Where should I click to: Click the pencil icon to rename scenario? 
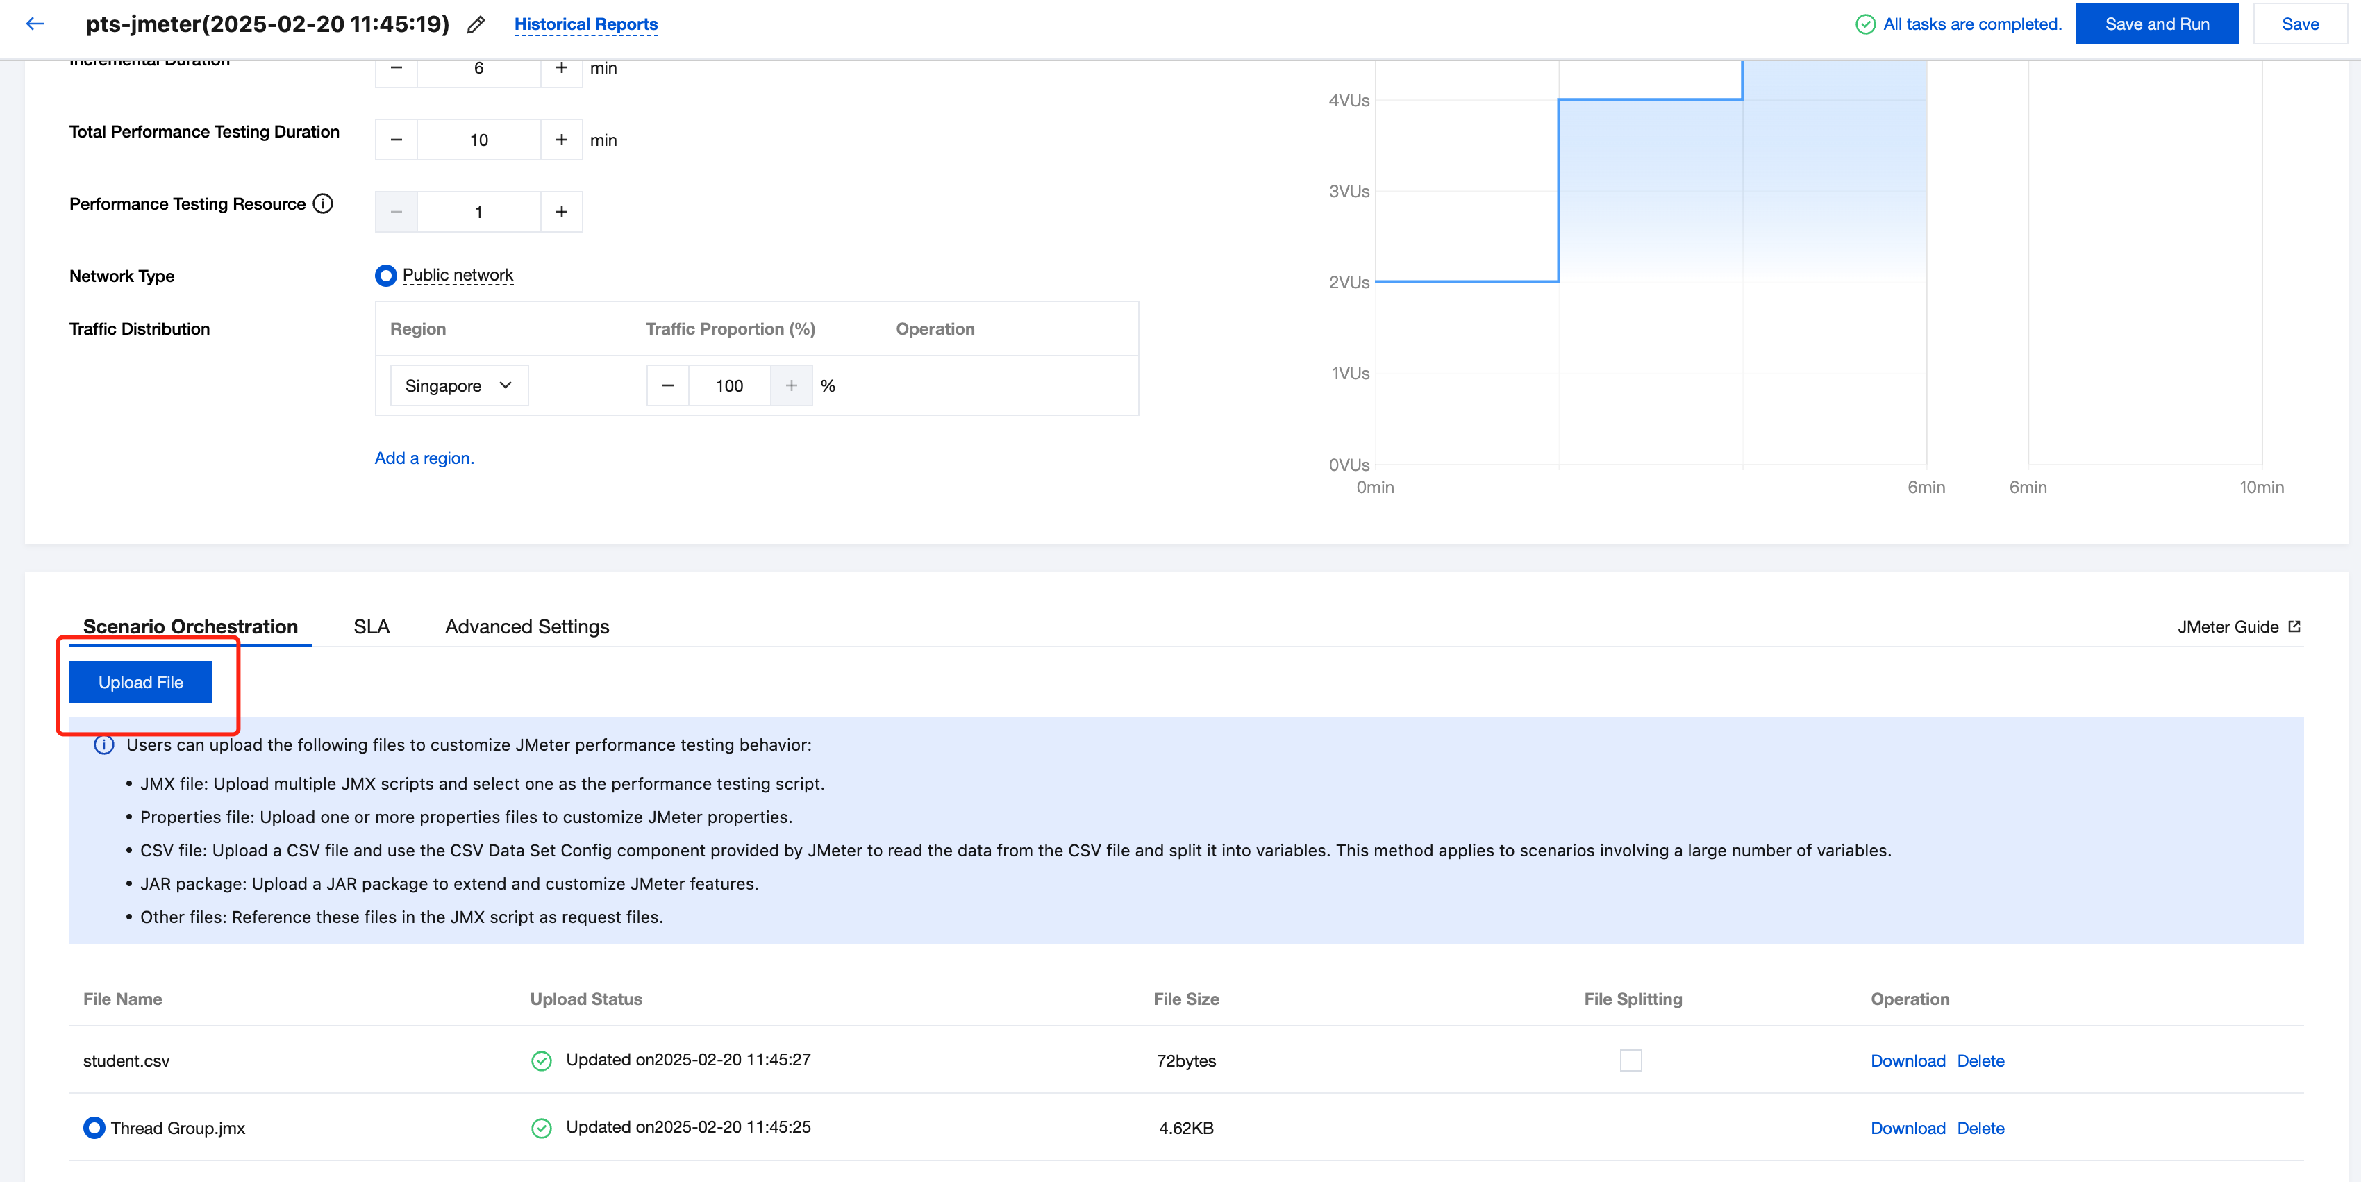[476, 25]
